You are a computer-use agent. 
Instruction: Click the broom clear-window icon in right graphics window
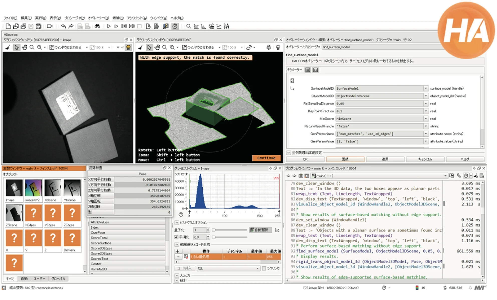pyautogui.click(x=140, y=47)
